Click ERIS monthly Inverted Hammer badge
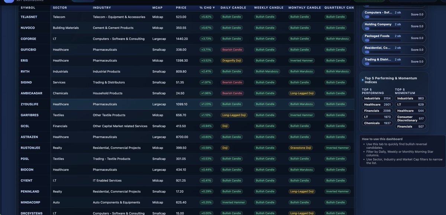 pyautogui.click(x=301, y=60)
